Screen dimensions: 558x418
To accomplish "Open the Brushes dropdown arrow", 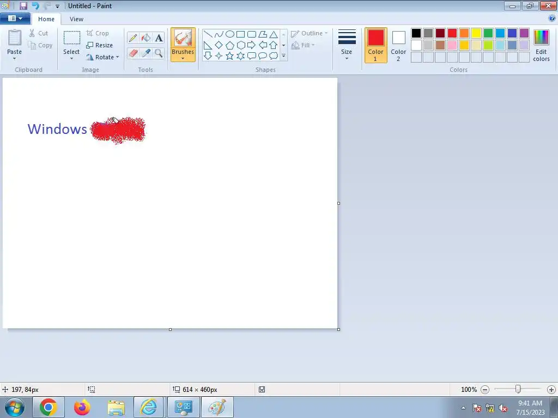I will 183,59.
